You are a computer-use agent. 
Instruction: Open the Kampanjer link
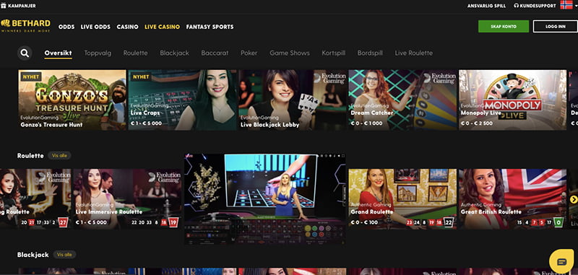(x=22, y=6)
